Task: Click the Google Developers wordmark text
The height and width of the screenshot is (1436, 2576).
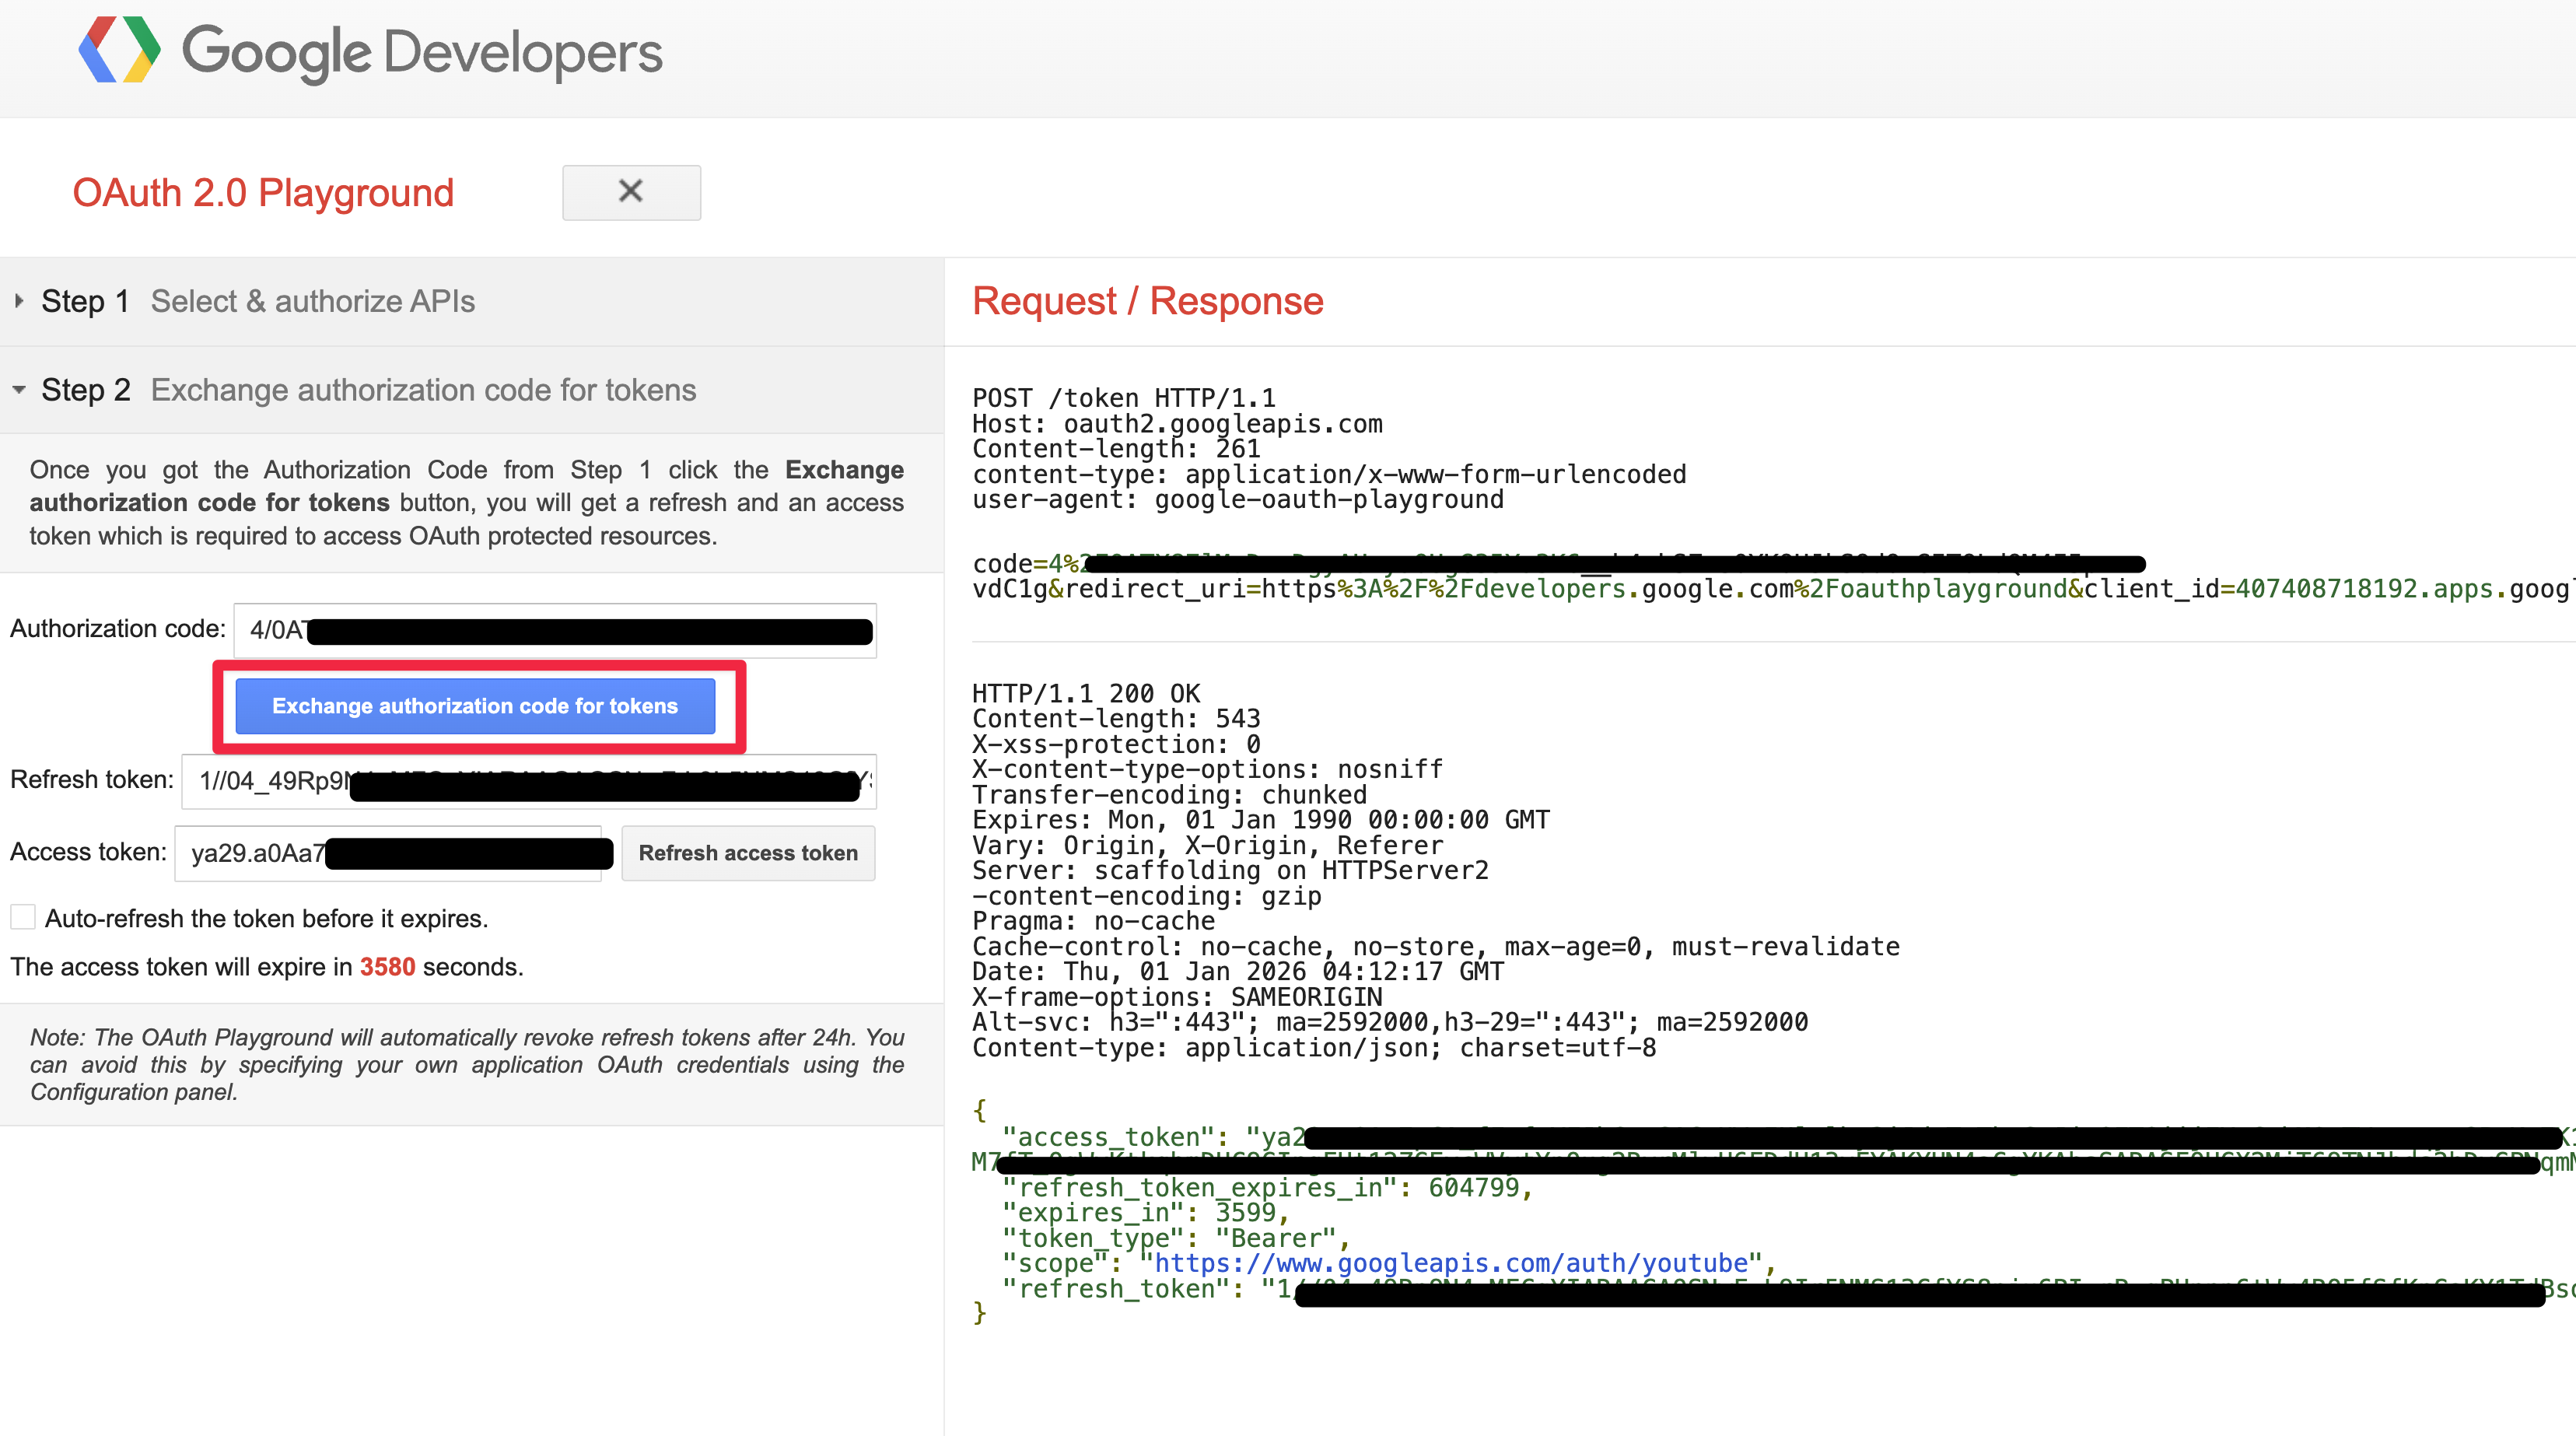Action: [x=421, y=52]
